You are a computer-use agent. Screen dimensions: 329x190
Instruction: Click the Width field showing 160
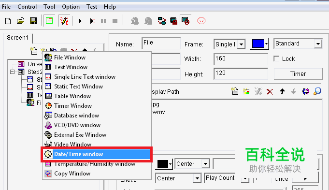click(x=241, y=59)
